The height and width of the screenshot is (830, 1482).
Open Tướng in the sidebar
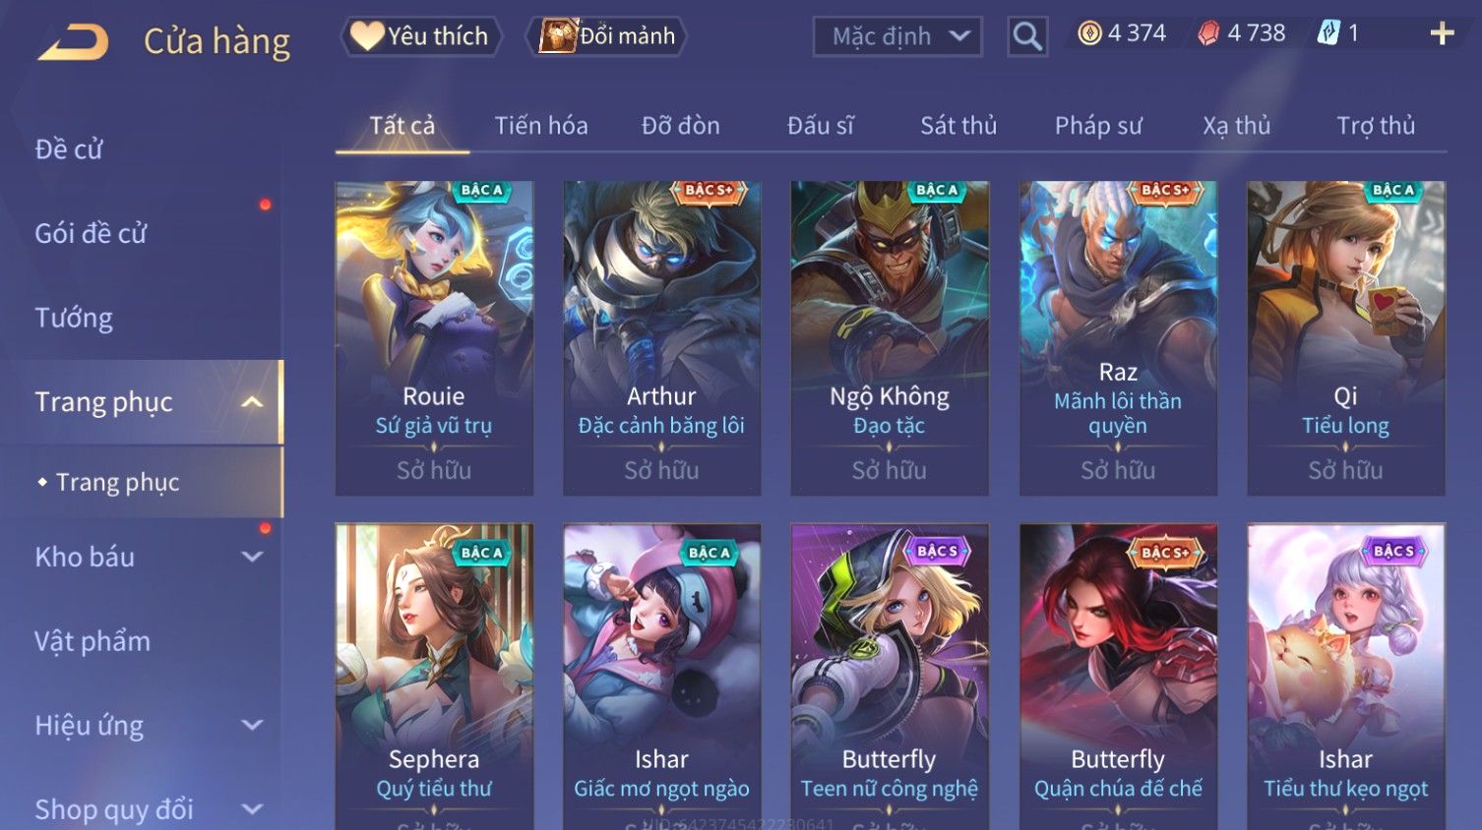pyautogui.click(x=74, y=318)
